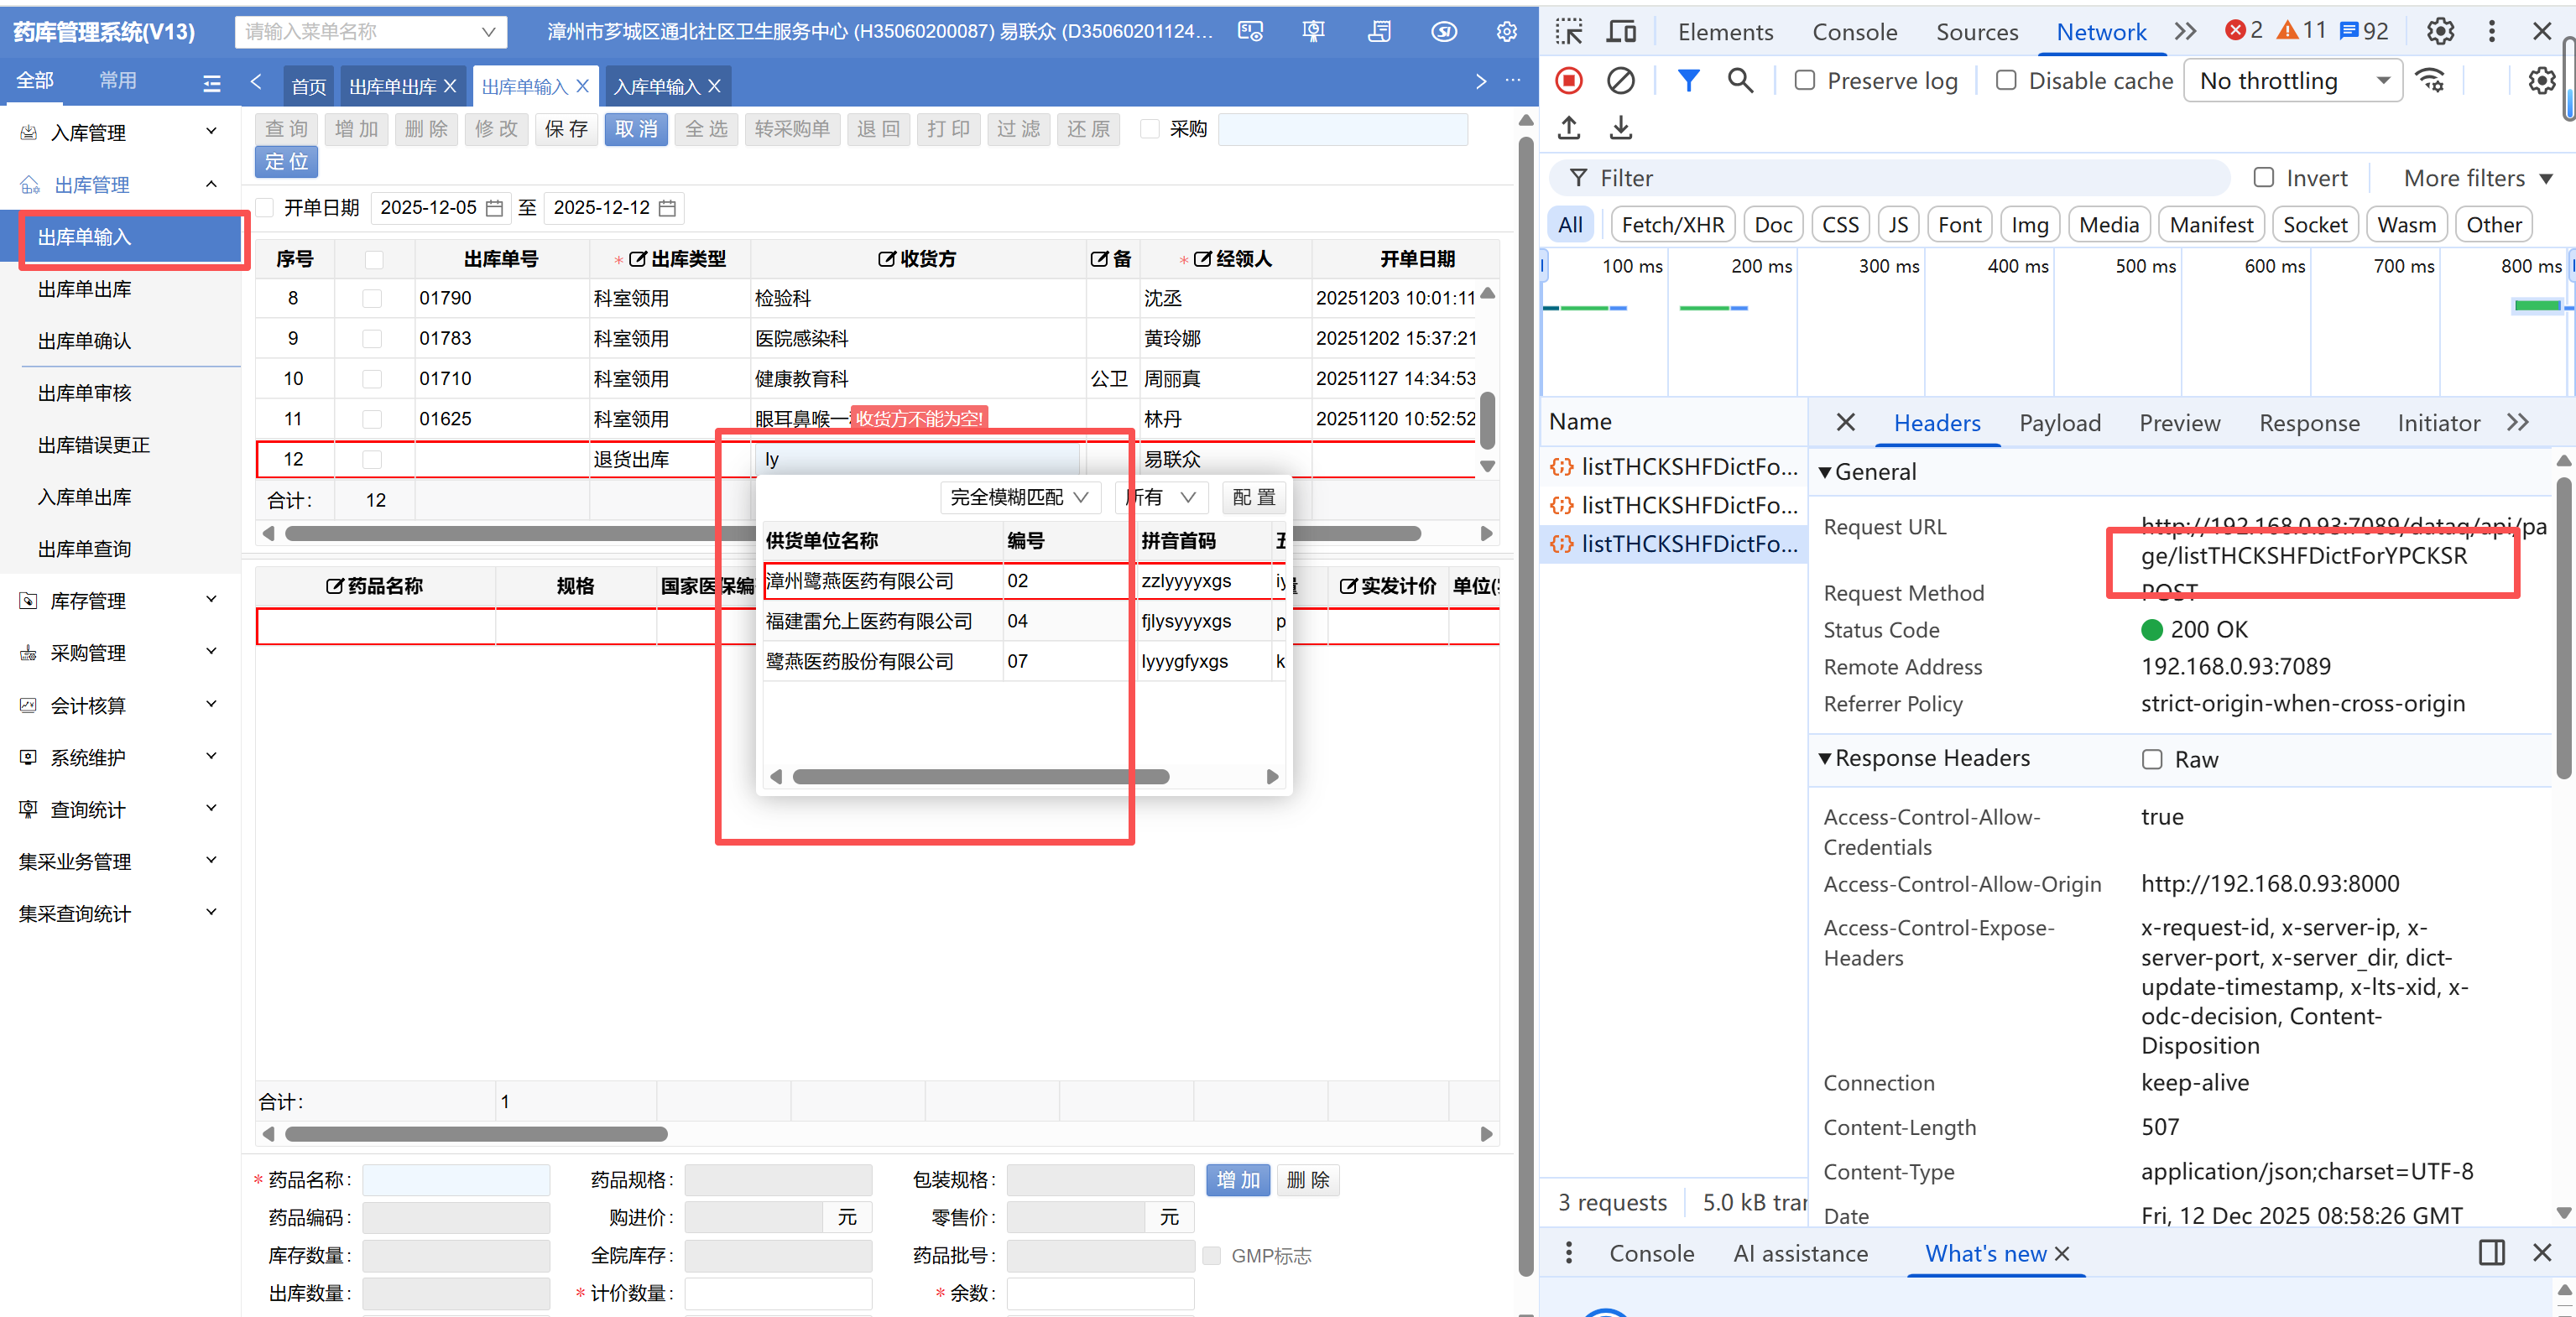This screenshot has height=1317, width=2576.
Task: Select the 福建雷允上医药有限公司 supplier row
Action: (868, 621)
